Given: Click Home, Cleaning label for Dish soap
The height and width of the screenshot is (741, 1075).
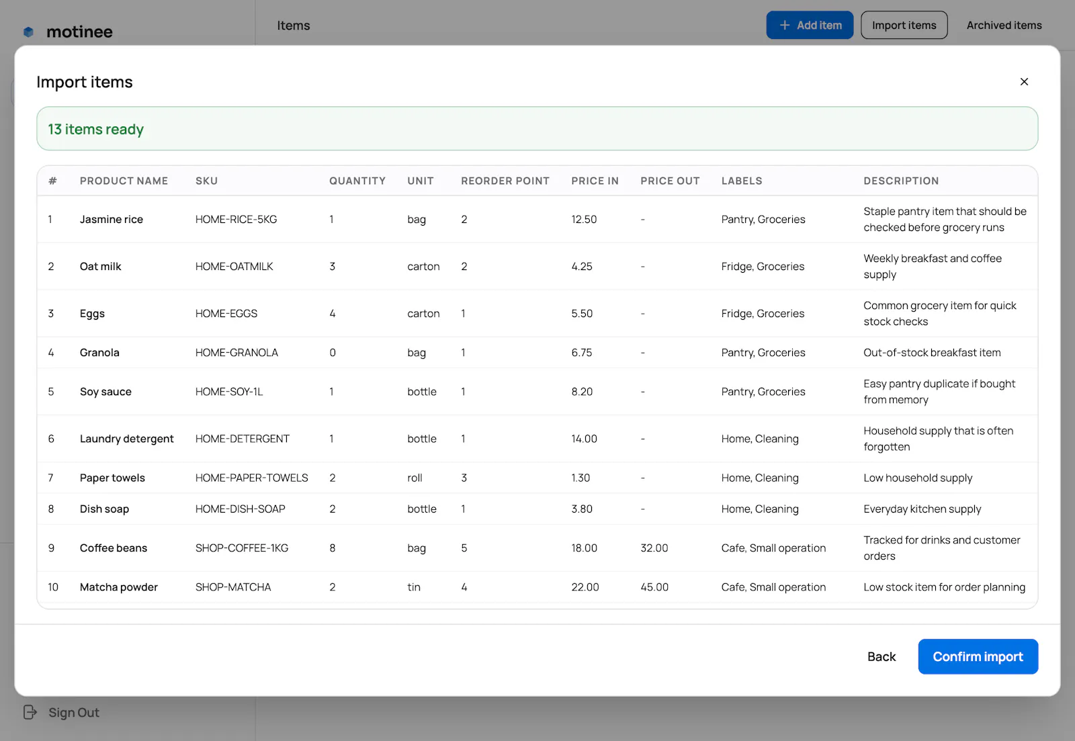Looking at the screenshot, I should tap(760, 509).
